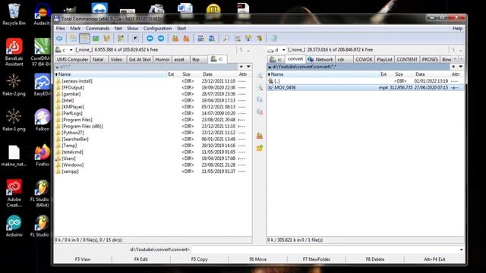Switch to brief file names view
Viewport: 486px width, 273px height.
[x=73, y=39]
